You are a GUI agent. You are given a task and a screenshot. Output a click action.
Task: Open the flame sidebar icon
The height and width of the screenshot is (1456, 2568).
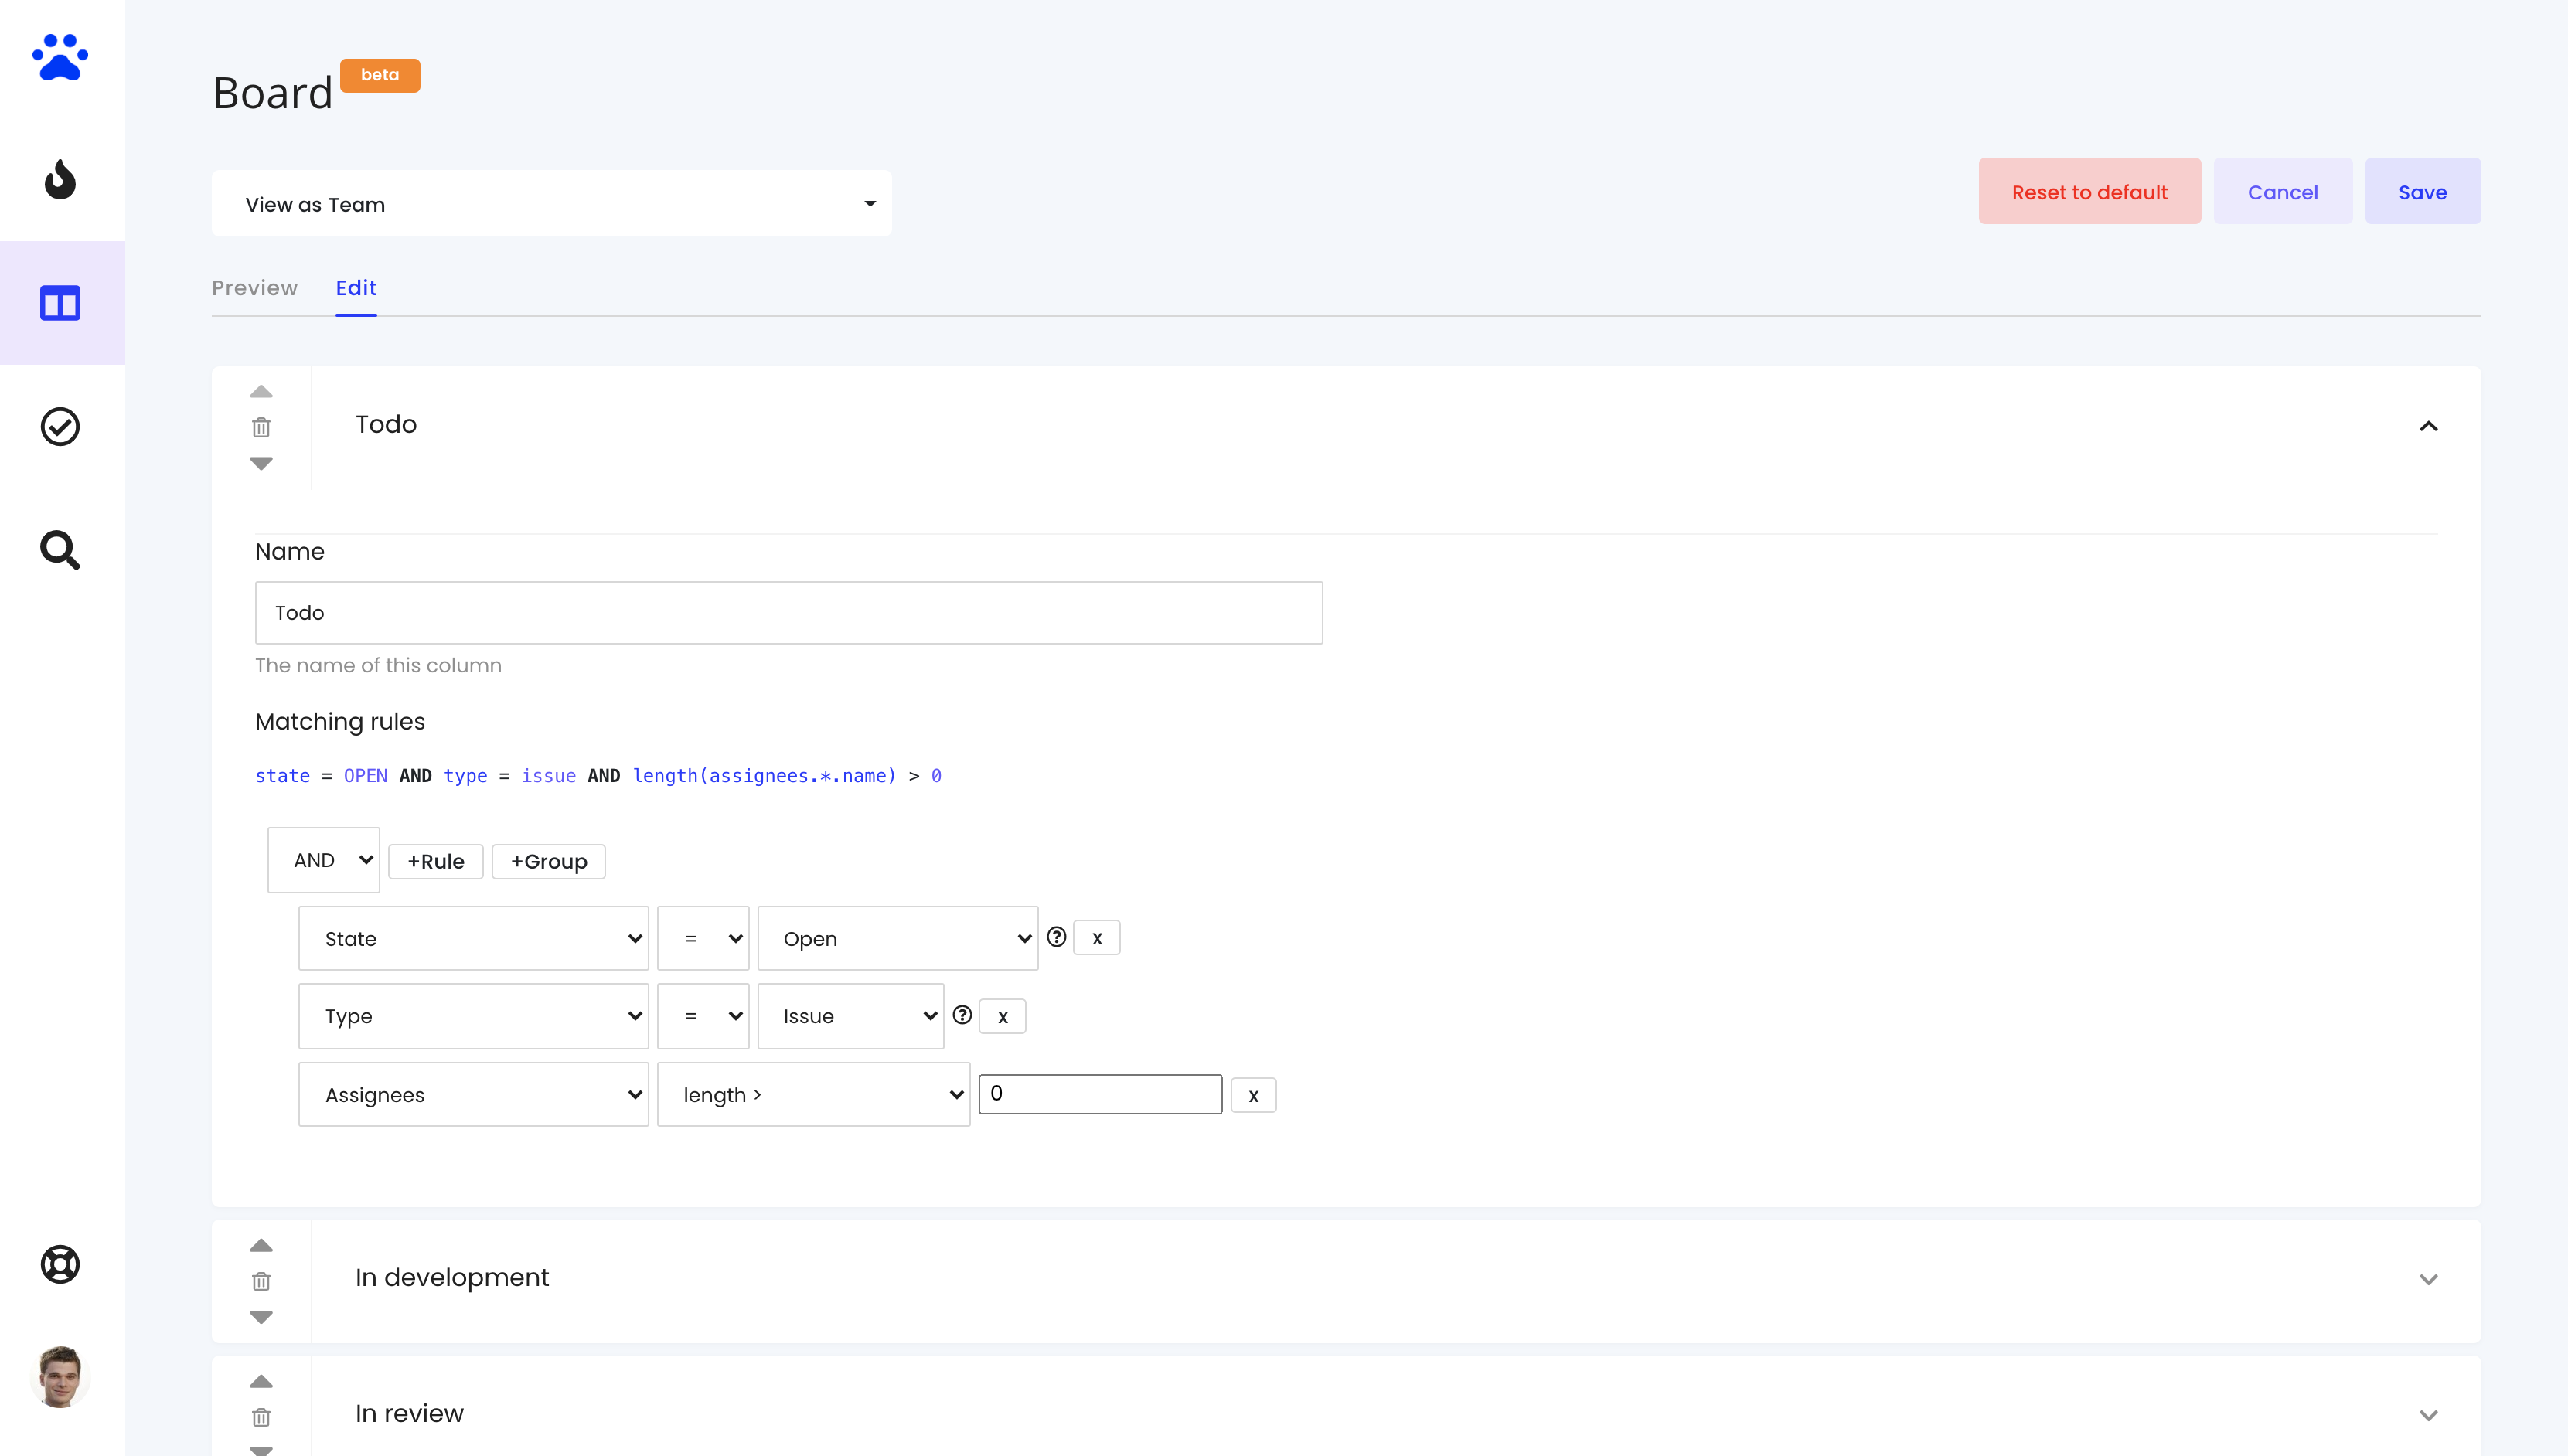[60, 179]
